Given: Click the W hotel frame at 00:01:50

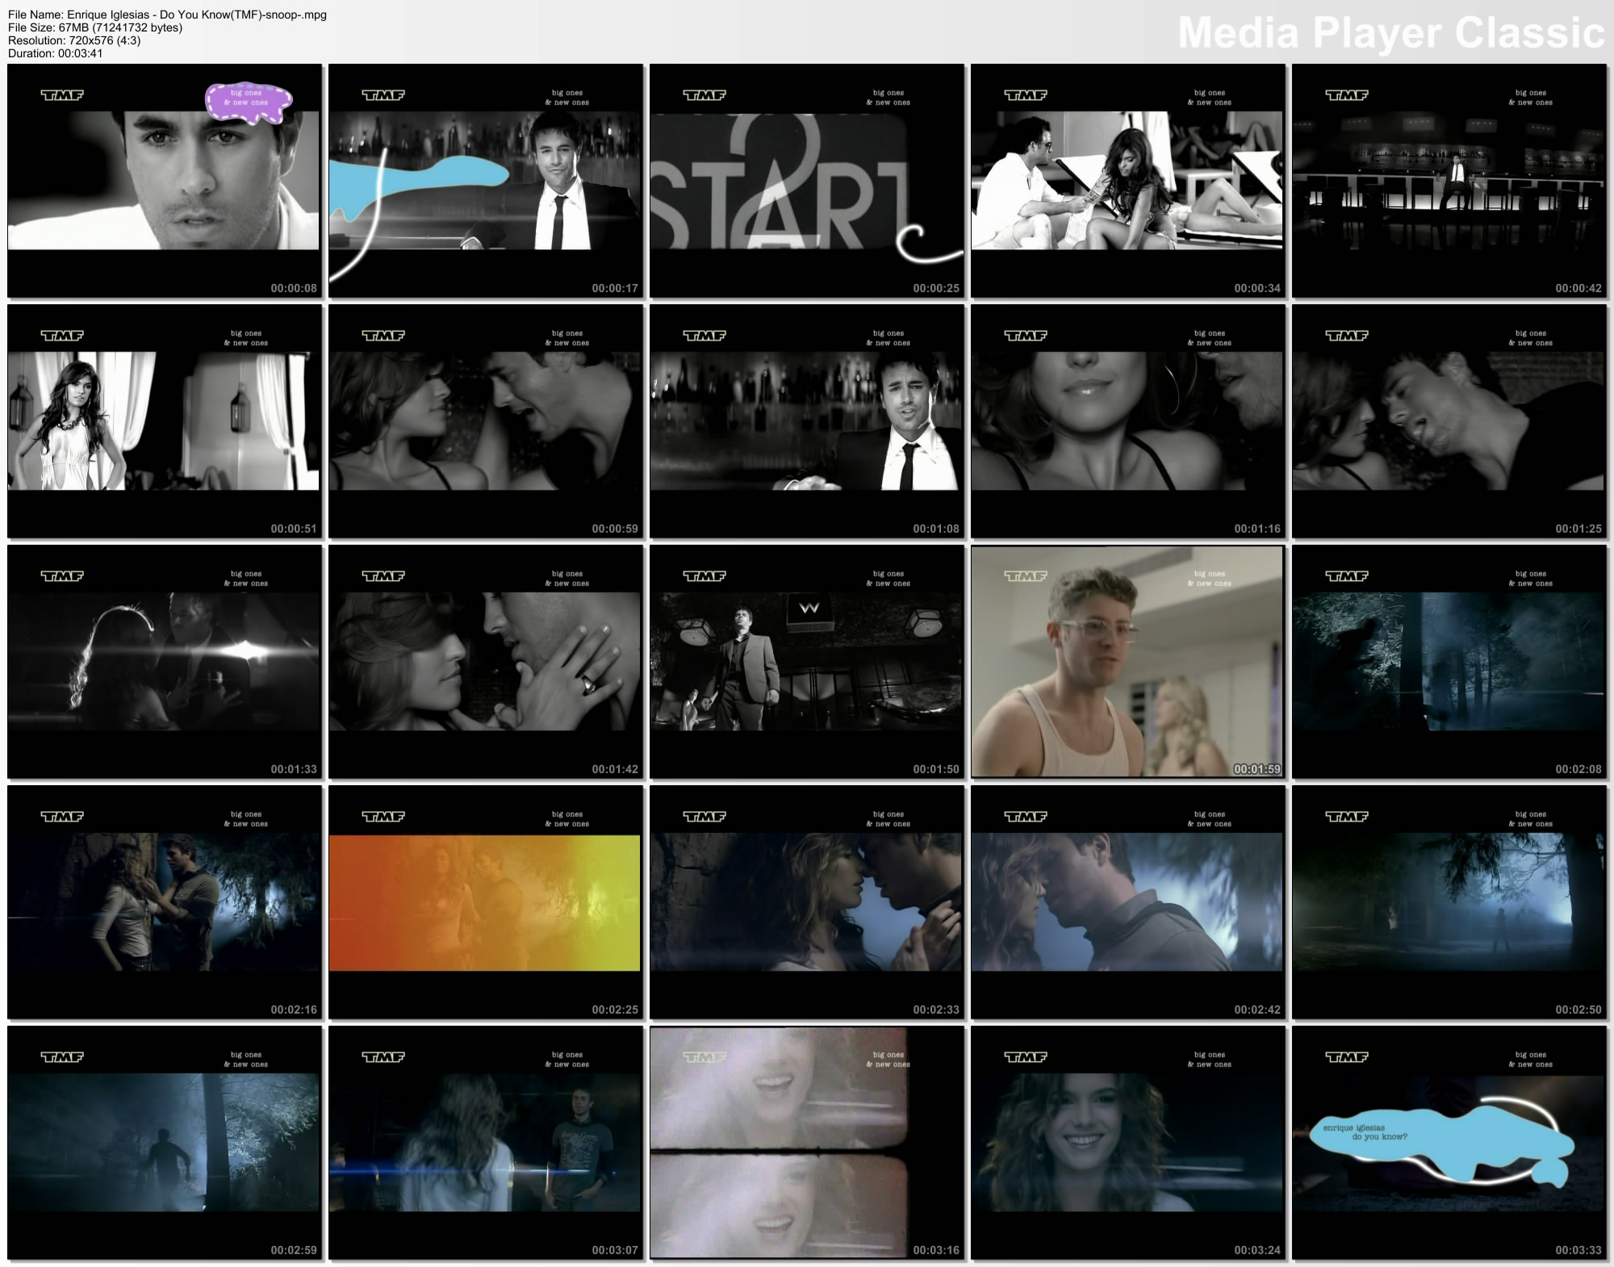Looking at the screenshot, I should [806, 661].
